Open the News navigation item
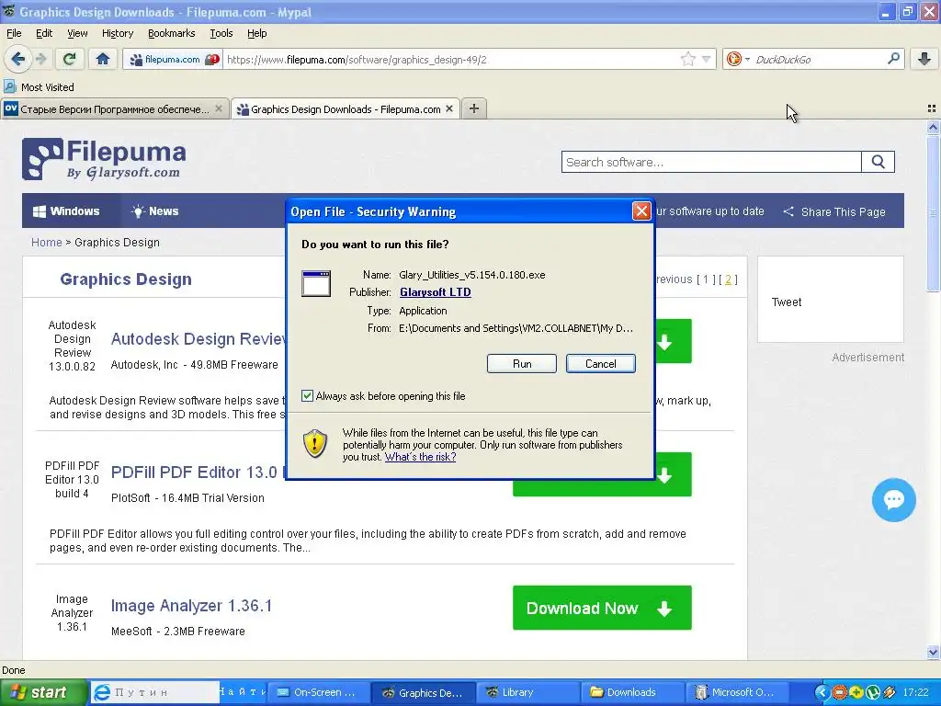The height and width of the screenshot is (706, 941). click(x=154, y=211)
